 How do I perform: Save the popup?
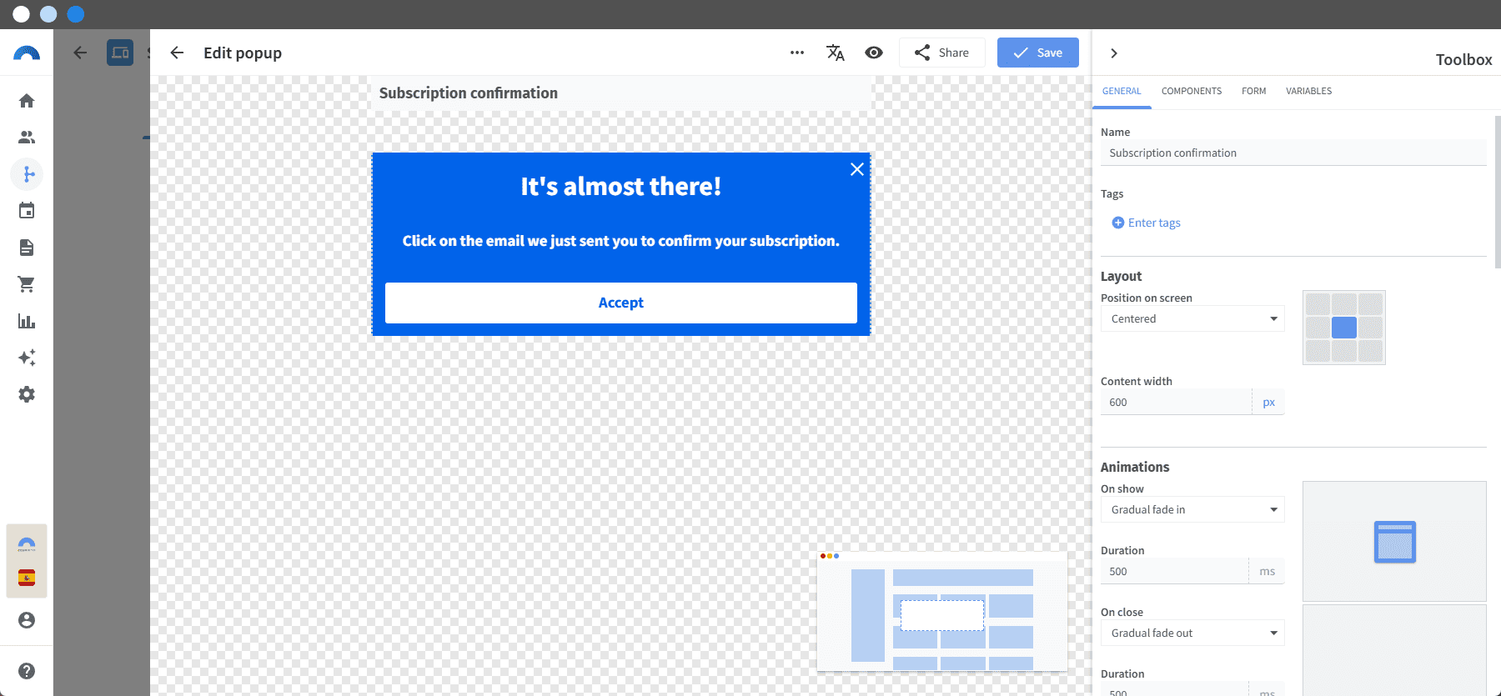pos(1038,53)
